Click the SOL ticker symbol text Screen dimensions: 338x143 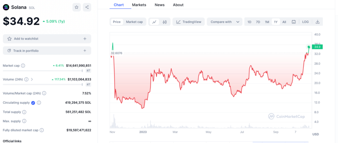[x=32, y=8]
